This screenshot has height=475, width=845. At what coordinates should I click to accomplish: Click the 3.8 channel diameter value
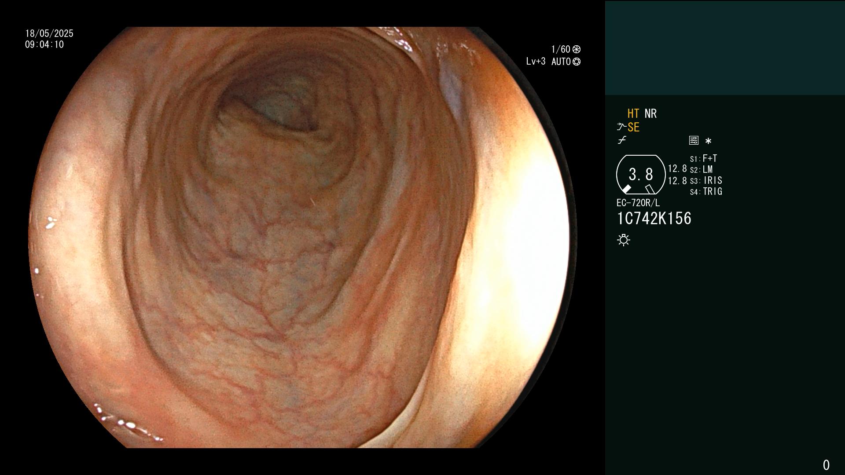click(641, 174)
